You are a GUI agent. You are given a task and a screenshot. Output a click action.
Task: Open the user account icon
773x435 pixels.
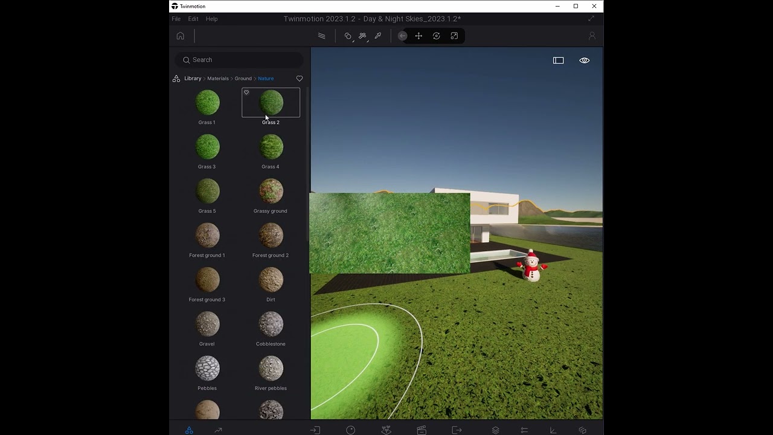click(x=592, y=36)
